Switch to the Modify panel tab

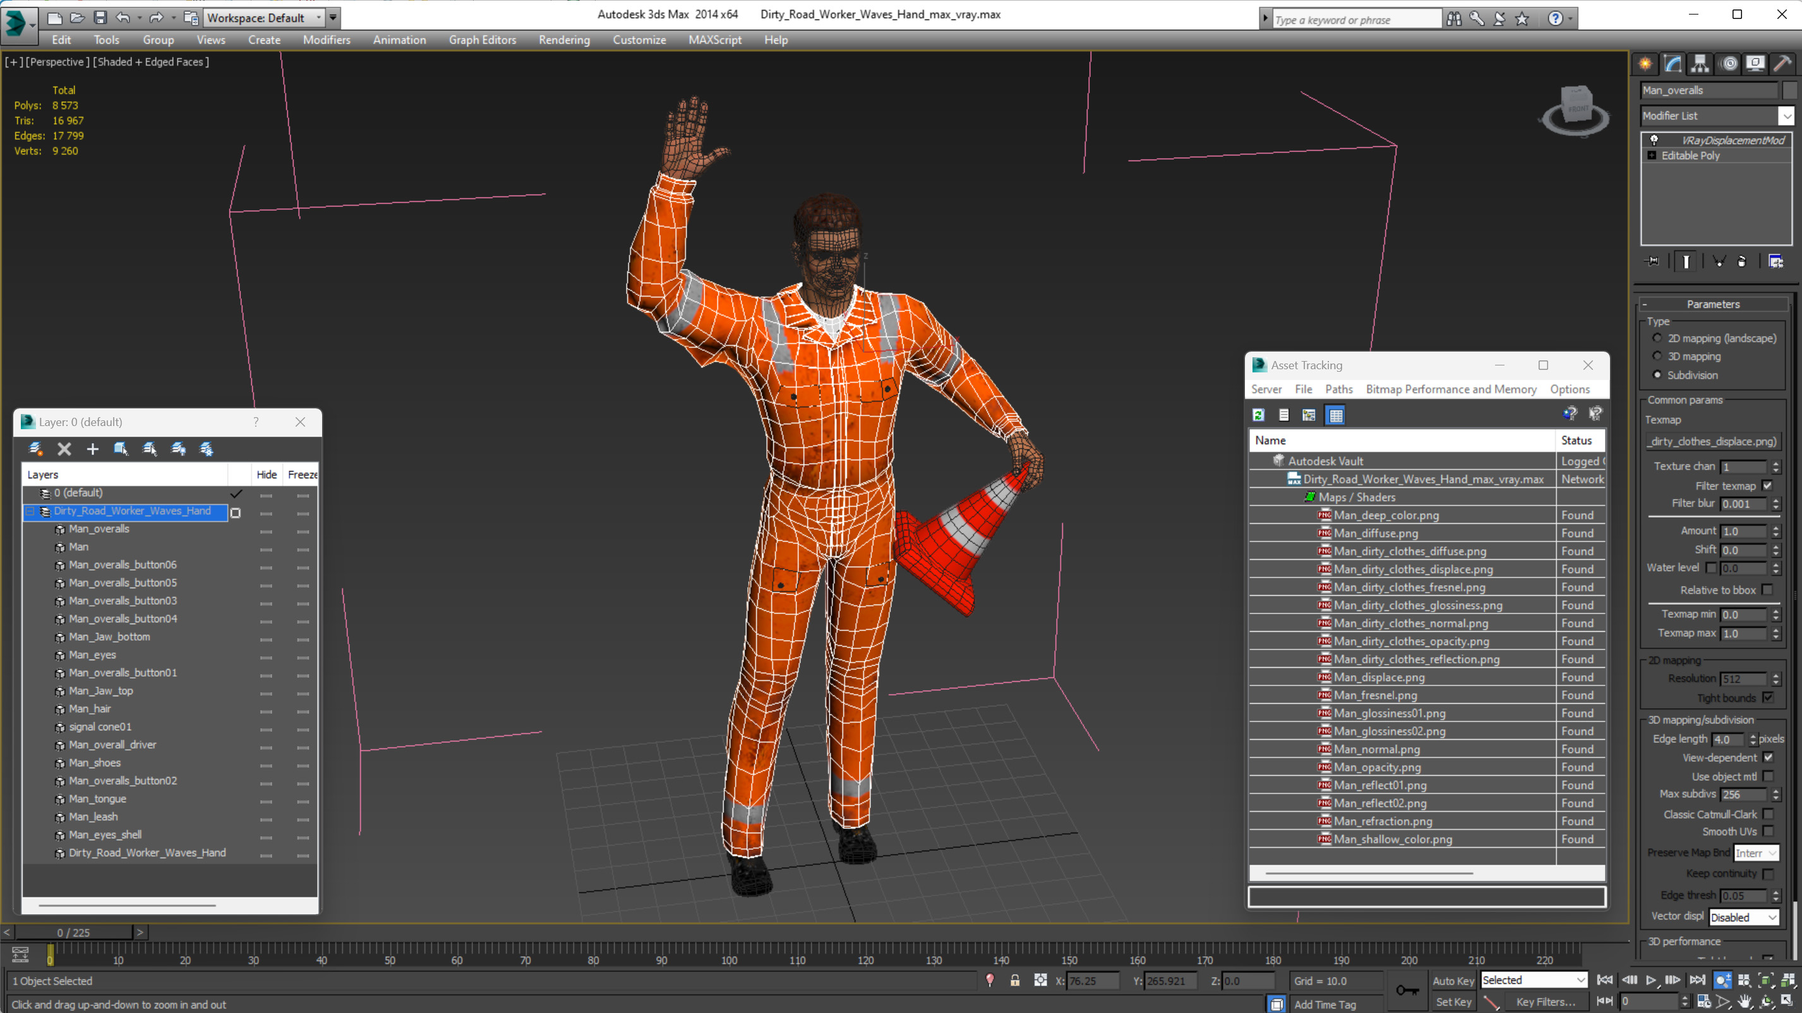coord(1673,64)
